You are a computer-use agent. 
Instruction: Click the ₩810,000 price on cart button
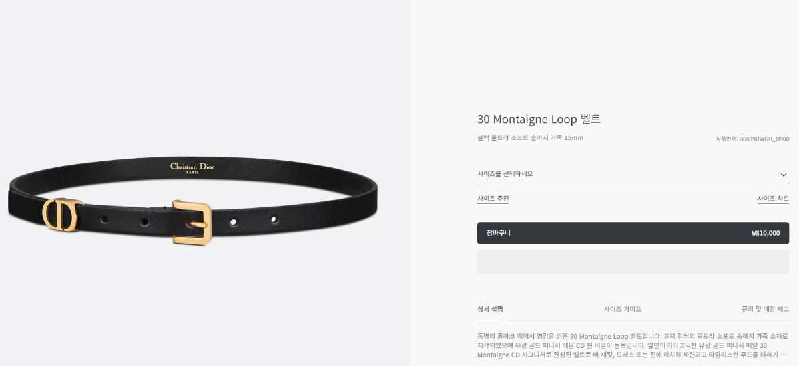click(765, 233)
